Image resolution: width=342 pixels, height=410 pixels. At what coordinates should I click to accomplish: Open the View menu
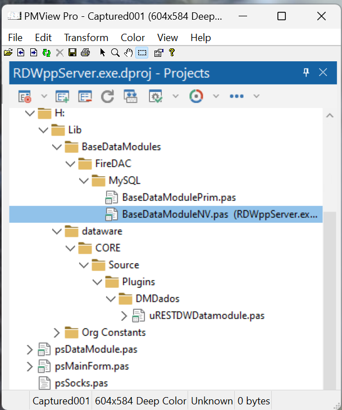tap(167, 38)
